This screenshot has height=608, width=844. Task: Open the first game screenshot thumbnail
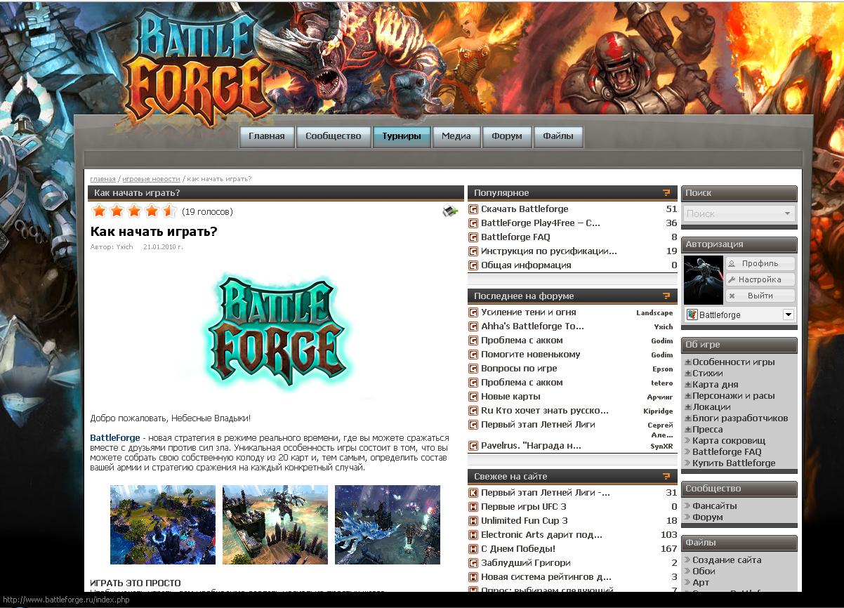click(163, 524)
